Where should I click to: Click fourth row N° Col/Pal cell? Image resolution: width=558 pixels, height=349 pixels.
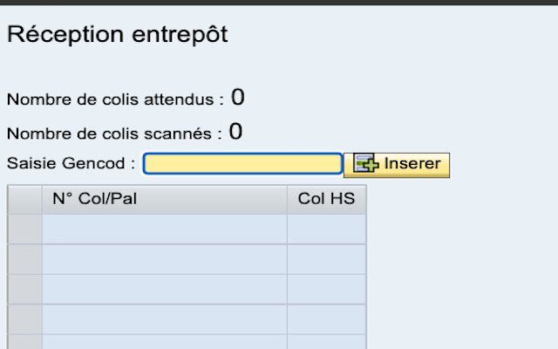[x=164, y=318]
